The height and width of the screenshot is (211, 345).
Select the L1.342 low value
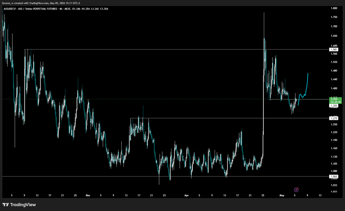pyautogui.click(x=95, y=9)
